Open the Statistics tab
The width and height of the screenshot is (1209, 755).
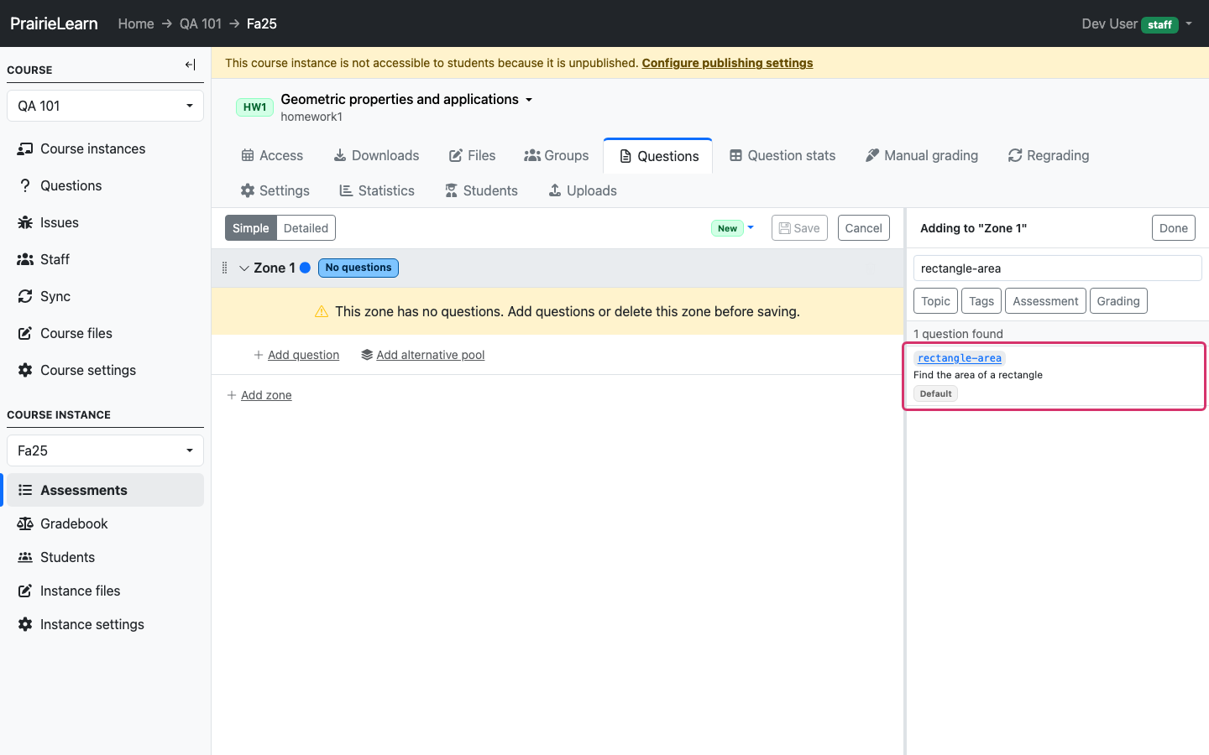377,190
